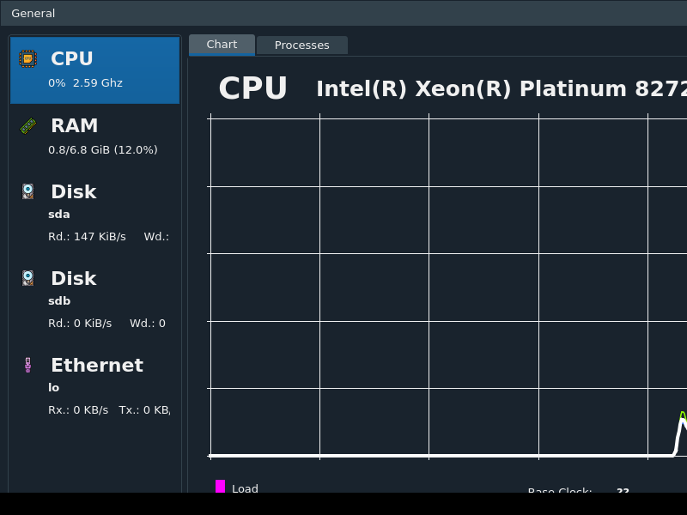This screenshot has height=515, width=687.
Task: Click the 'sda' device name label
Action: click(59, 214)
